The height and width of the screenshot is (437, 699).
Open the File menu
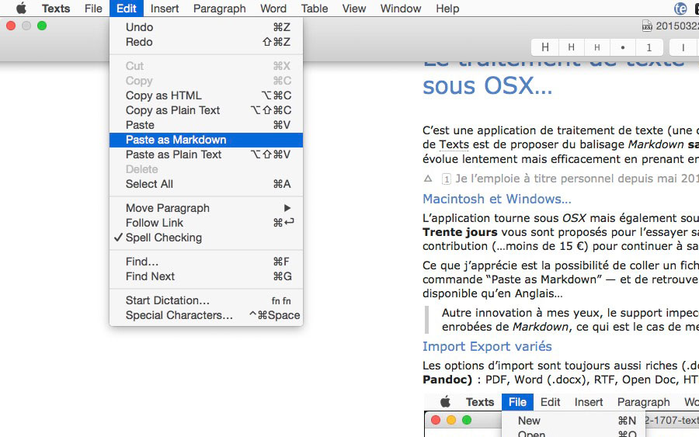(93, 9)
